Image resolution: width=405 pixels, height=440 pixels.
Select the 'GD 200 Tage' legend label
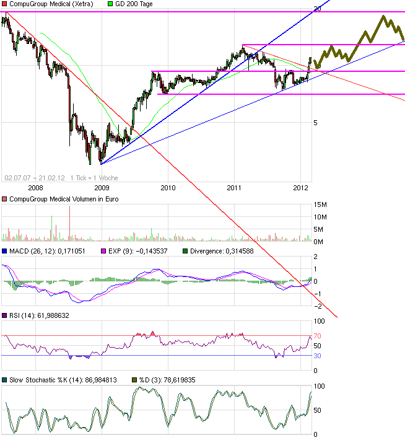pyautogui.click(x=134, y=4)
